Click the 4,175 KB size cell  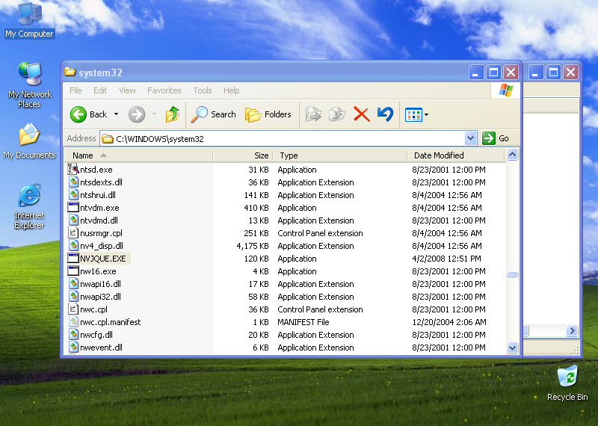(x=253, y=246)
